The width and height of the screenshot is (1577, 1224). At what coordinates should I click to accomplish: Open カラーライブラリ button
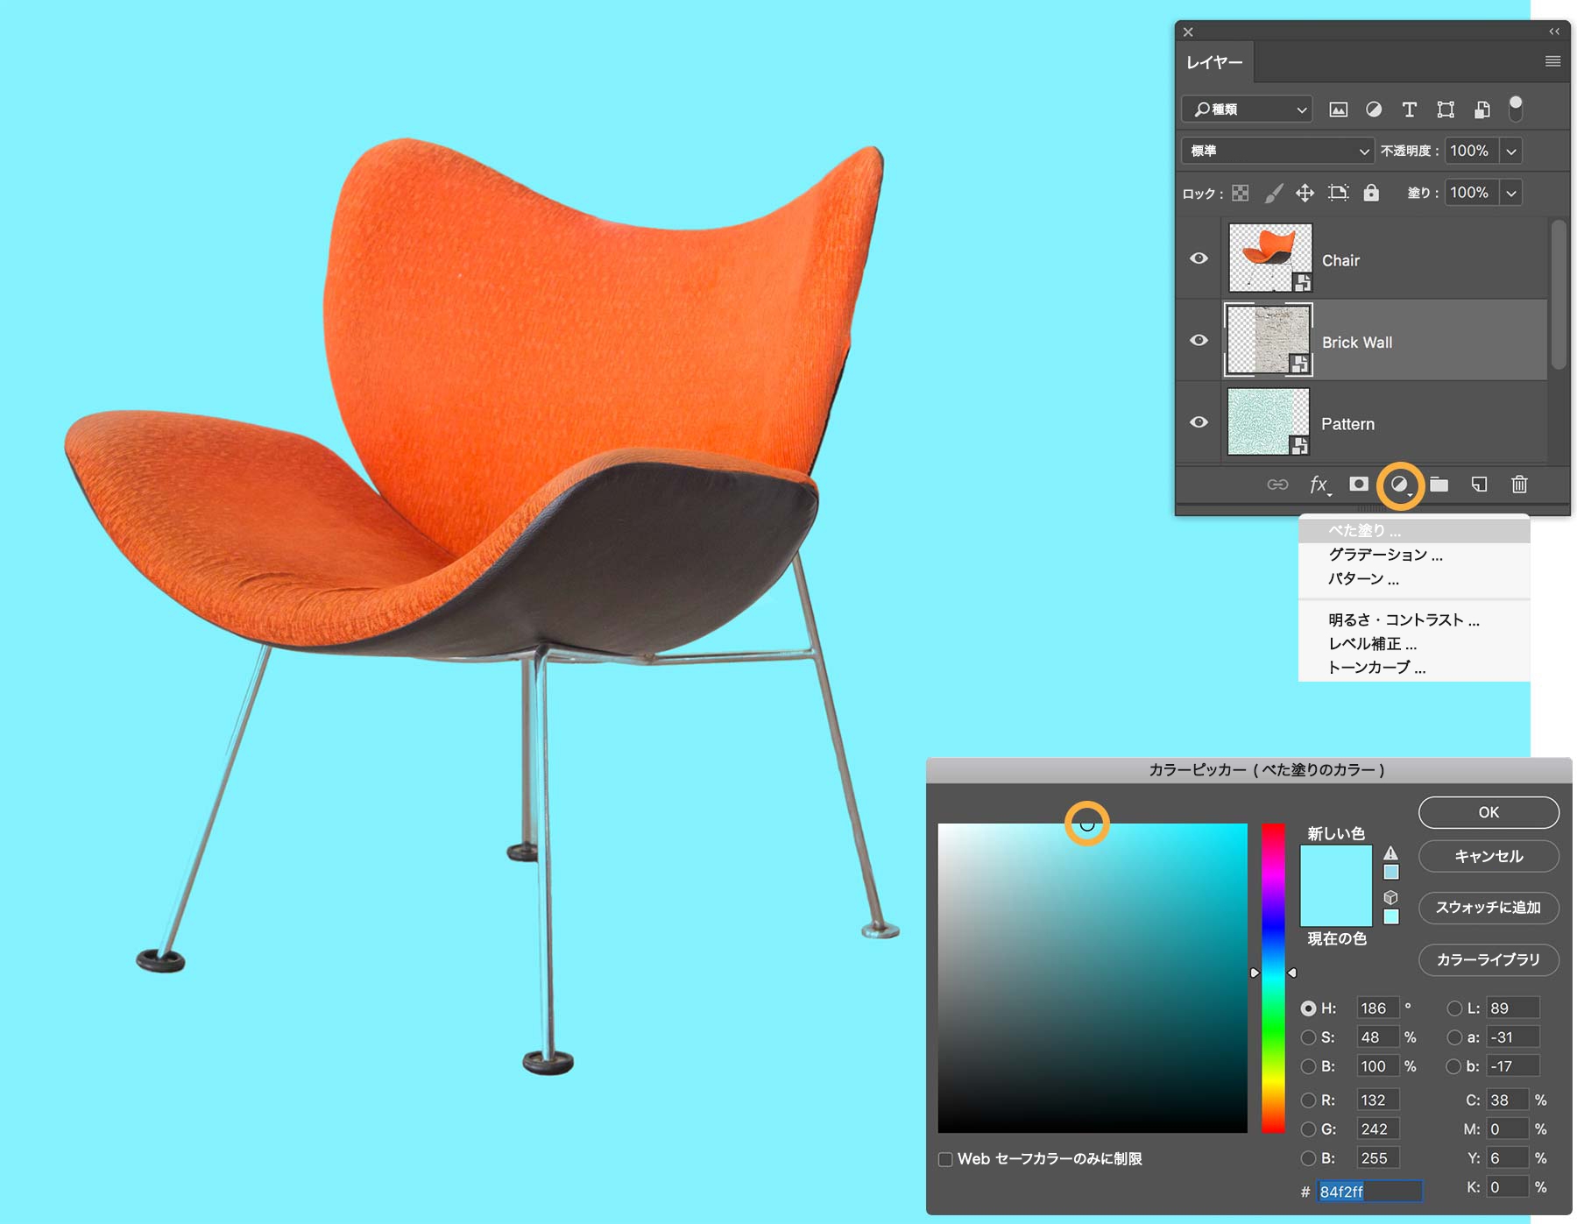coord(1489,959)
